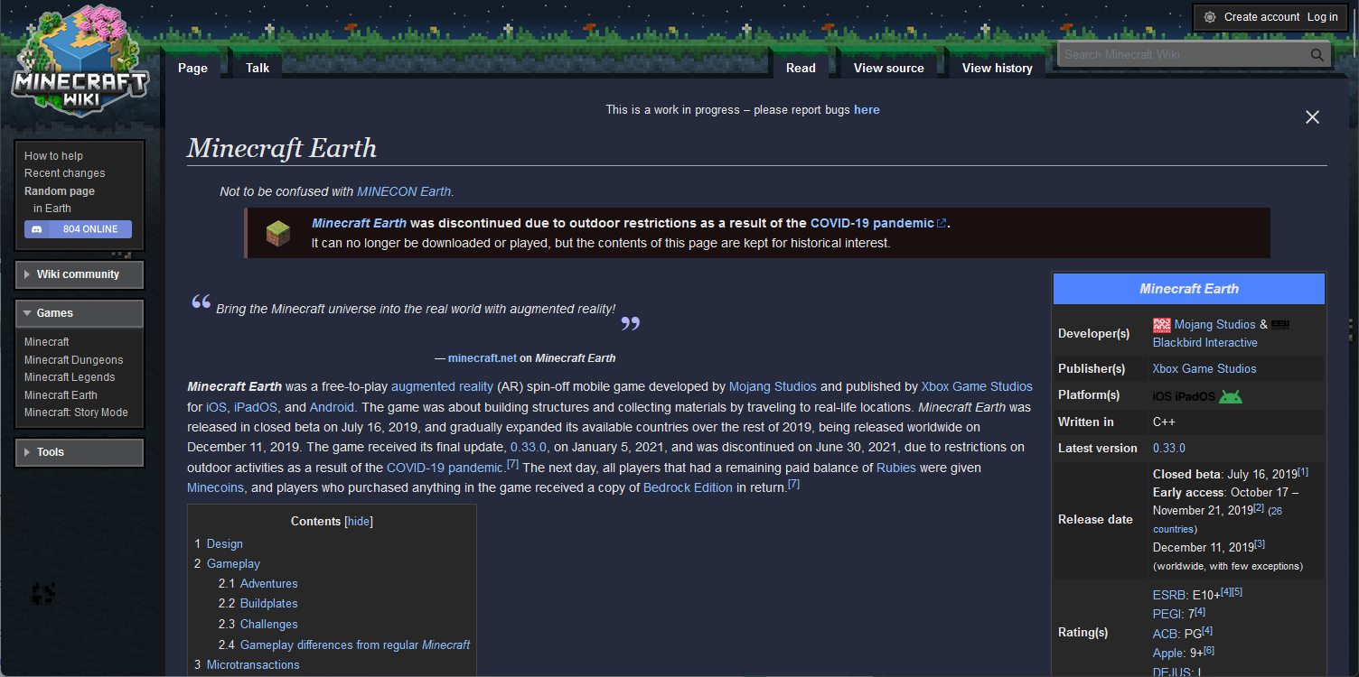This screenshot has height=677, width=1359.
Task: Open Minecraft Dungeons sidebar link
Action: [x=74, y=360]
